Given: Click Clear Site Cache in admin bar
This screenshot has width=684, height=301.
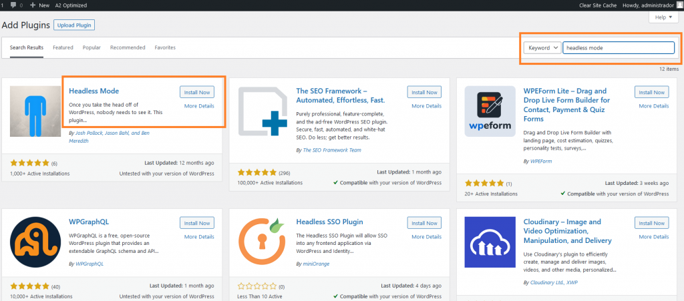Looking at the screenshot, I should [598, 5].
